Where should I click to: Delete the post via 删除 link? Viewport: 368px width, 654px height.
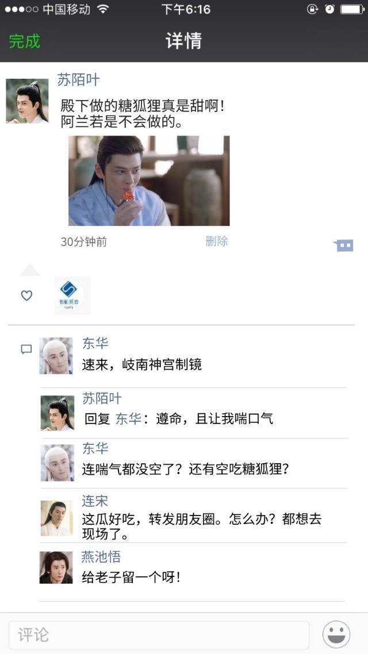pyautogui.click(x=217, y=241)
